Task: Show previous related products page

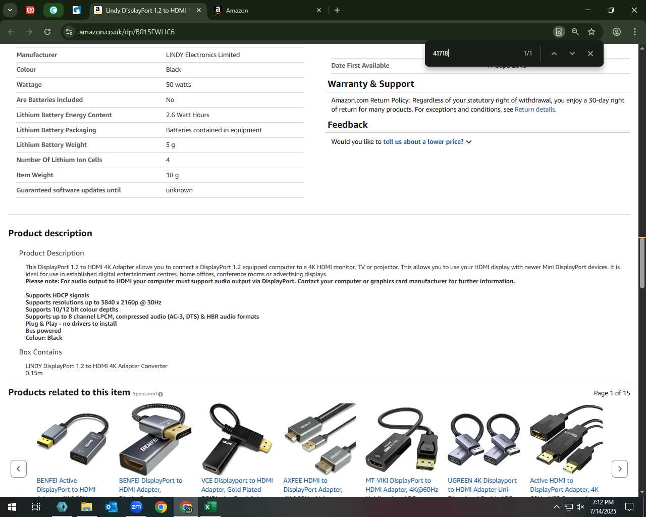Action: click(x=19, y=469)
